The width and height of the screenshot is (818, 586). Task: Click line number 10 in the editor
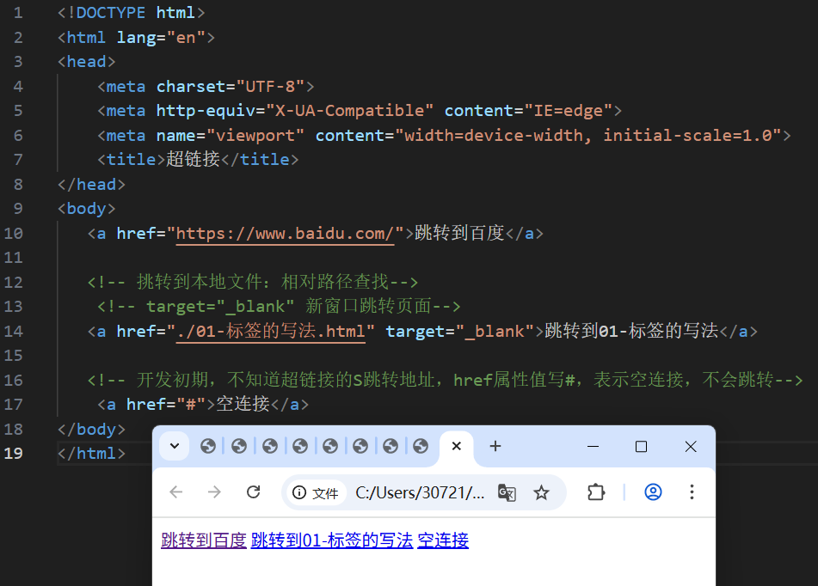pos(14,233)
